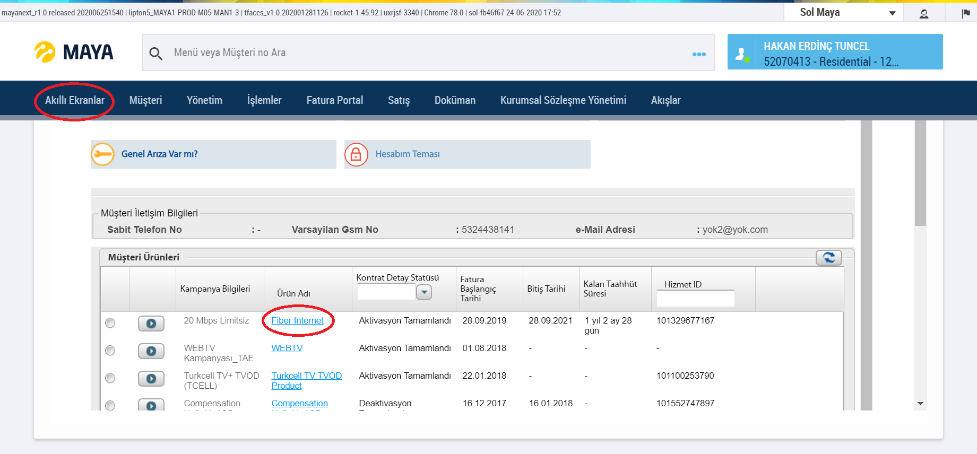Click the customer avatar icon on blue card
Screen dimensions: 977x454
742,54
